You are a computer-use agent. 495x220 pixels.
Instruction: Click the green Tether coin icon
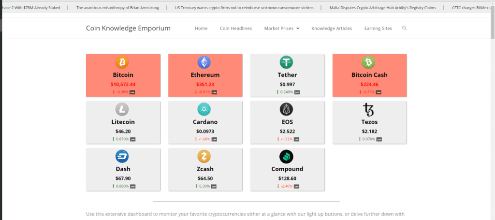pyautogui.click(x=286, y=62)
